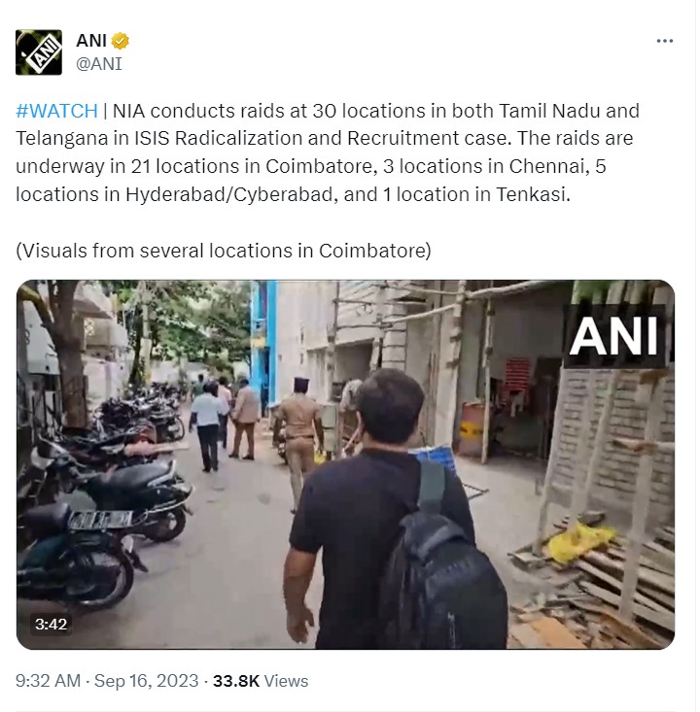View the 33.8K Views count

[x=261, y=681]
